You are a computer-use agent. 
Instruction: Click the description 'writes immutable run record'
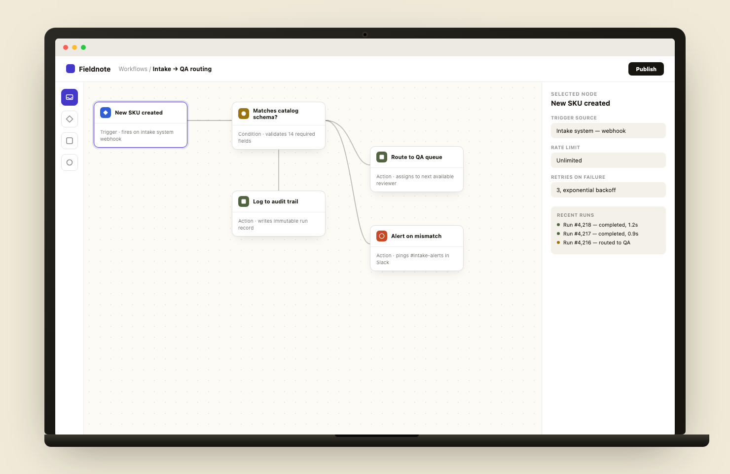(273, 224)
